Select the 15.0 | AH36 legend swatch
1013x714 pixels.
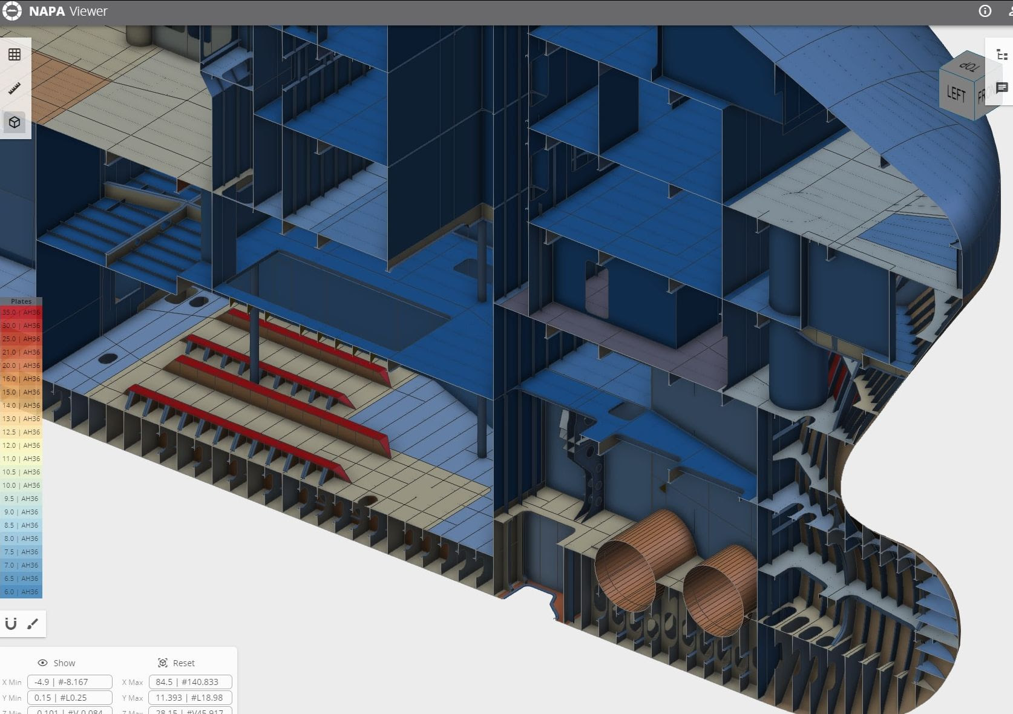[x=21, y=392]
